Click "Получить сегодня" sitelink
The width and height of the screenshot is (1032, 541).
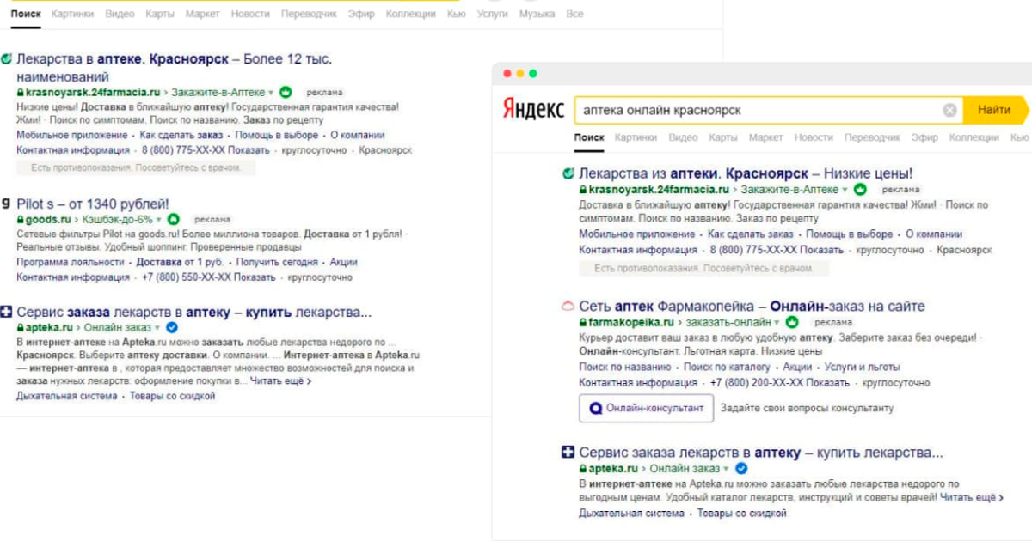point(276,262)
